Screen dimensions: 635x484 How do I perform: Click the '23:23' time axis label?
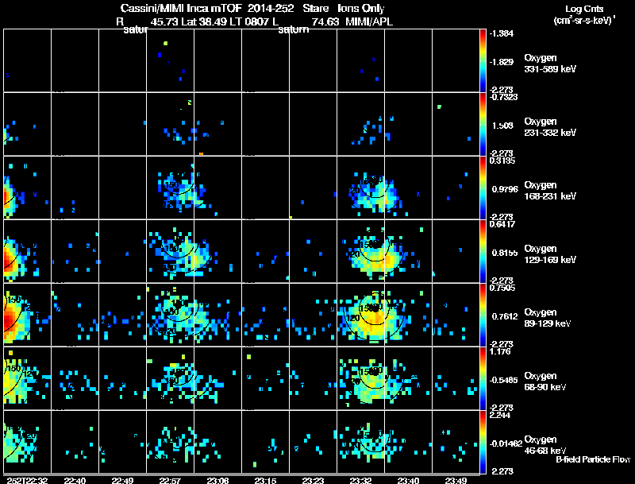313,480
